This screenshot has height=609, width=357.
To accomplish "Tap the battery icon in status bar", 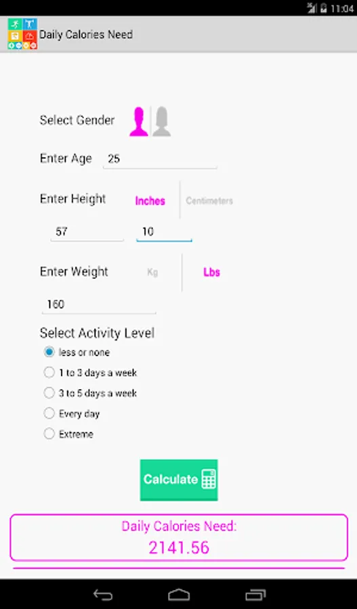I will pyautogui.click(x=323, y=8).
